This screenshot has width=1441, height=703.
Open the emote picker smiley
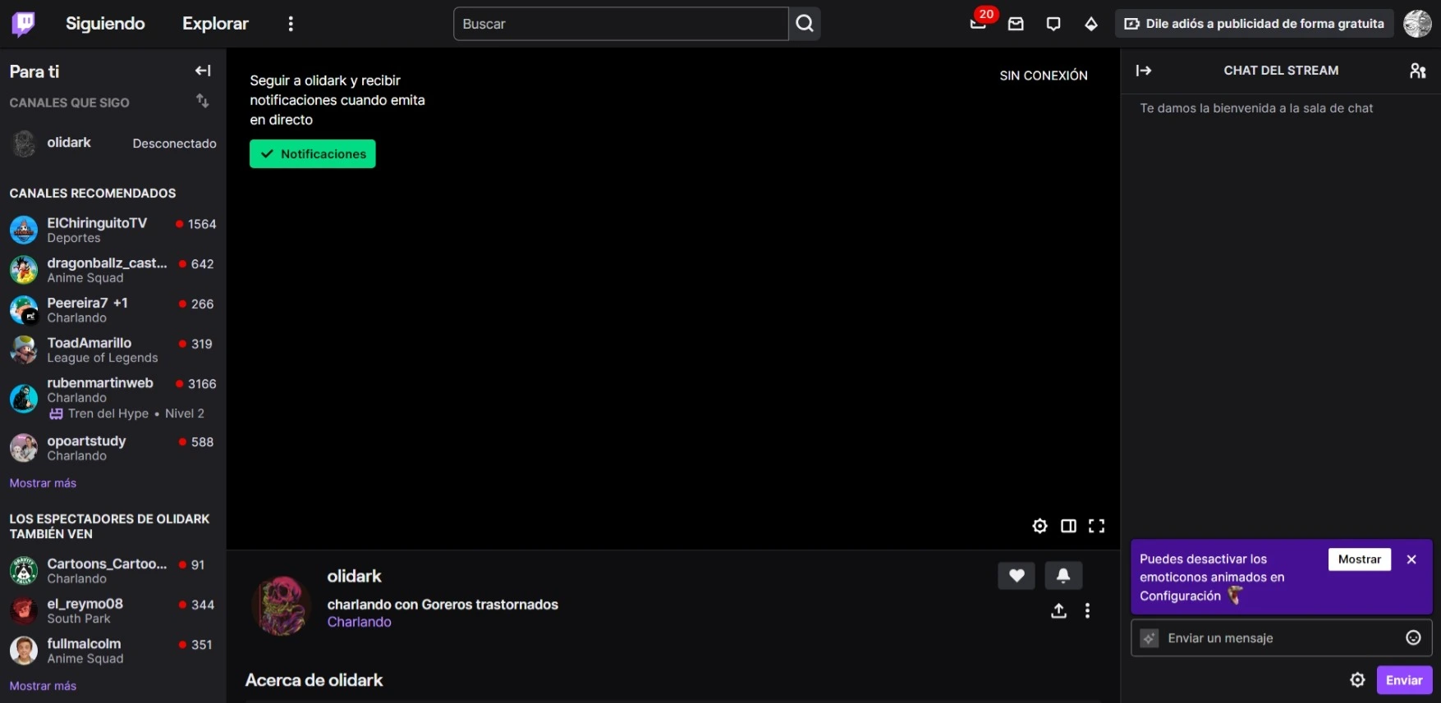pyautogui.click(x=1413, y=638)
